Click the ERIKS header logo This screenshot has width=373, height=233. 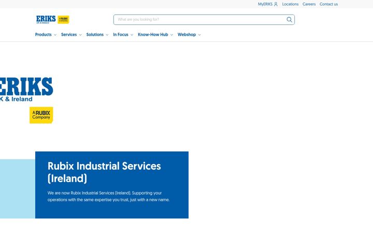(x=46, y=20)
